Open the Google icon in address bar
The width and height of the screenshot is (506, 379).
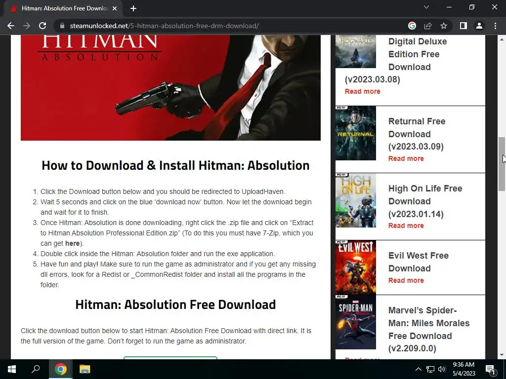coord(412,26)
